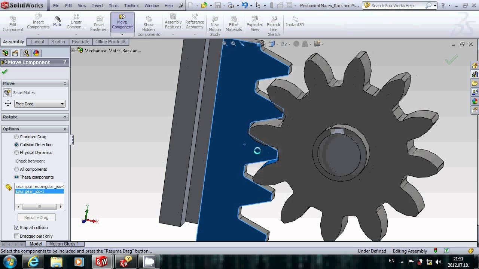Select Physical Dynamics option
This screenshot has width=479, height=269.
coord(16,152)
